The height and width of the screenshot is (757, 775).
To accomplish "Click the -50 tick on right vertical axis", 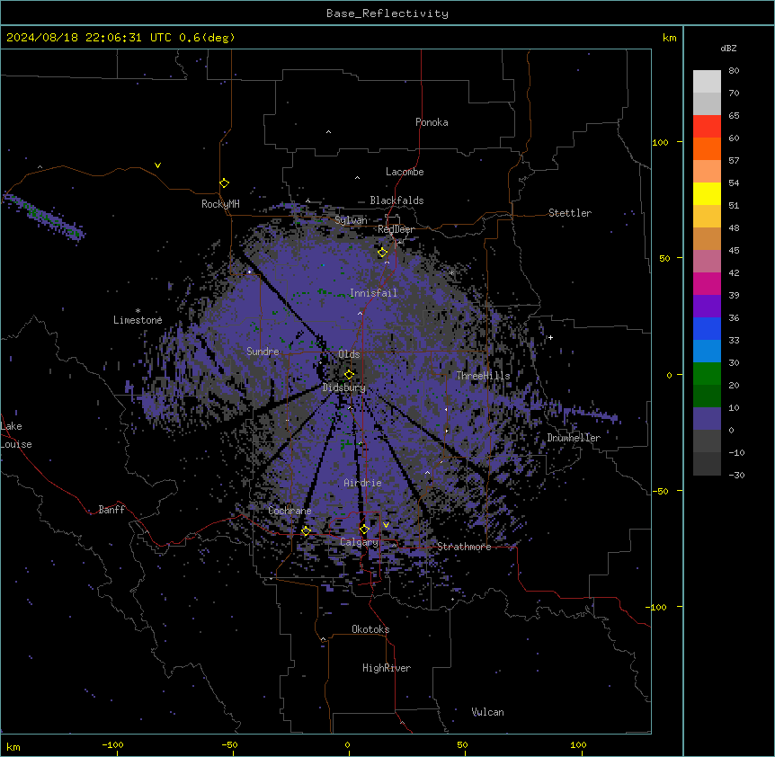I will pyautogui.click(x=661, y=491).
